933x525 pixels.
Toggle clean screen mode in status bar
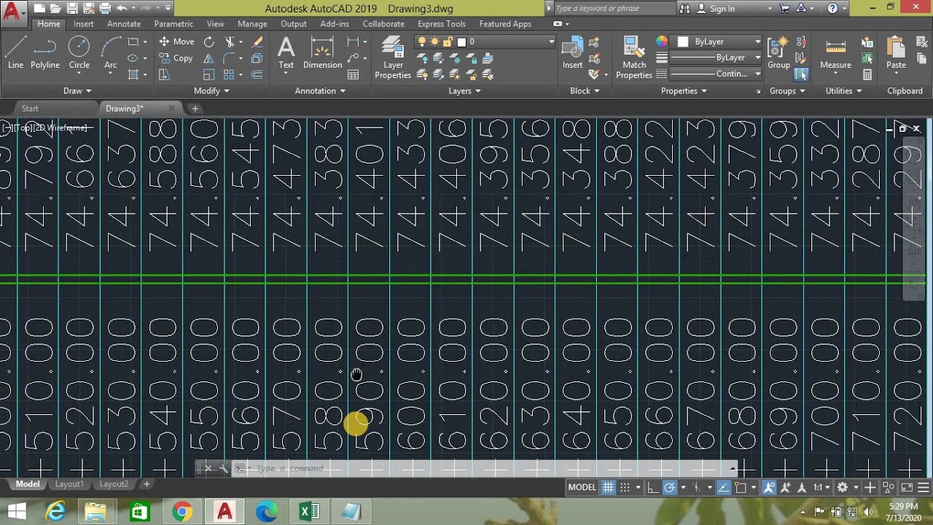[x=907, y=487]
